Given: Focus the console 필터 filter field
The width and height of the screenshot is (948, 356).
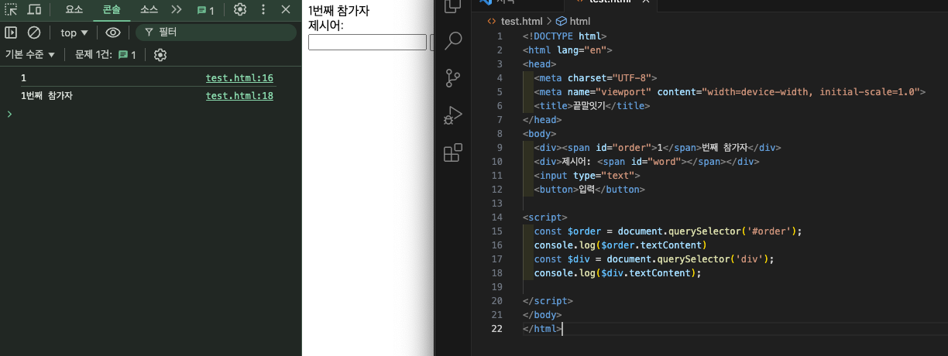Looking at the screenshot, I should point(216,33).
